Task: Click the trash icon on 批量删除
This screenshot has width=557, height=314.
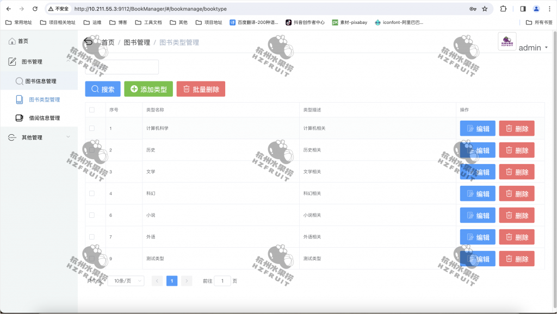Action: (185, 89)
